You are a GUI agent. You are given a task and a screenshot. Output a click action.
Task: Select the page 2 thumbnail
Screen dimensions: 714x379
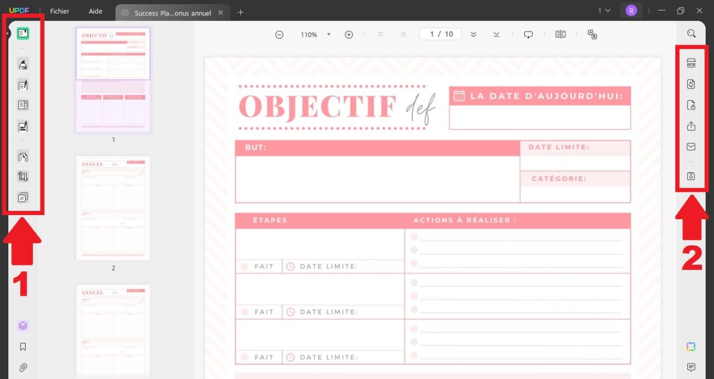coord(113,208)
